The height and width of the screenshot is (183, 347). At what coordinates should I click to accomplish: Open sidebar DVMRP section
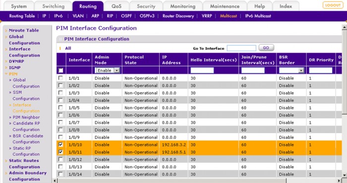[16, 61]
